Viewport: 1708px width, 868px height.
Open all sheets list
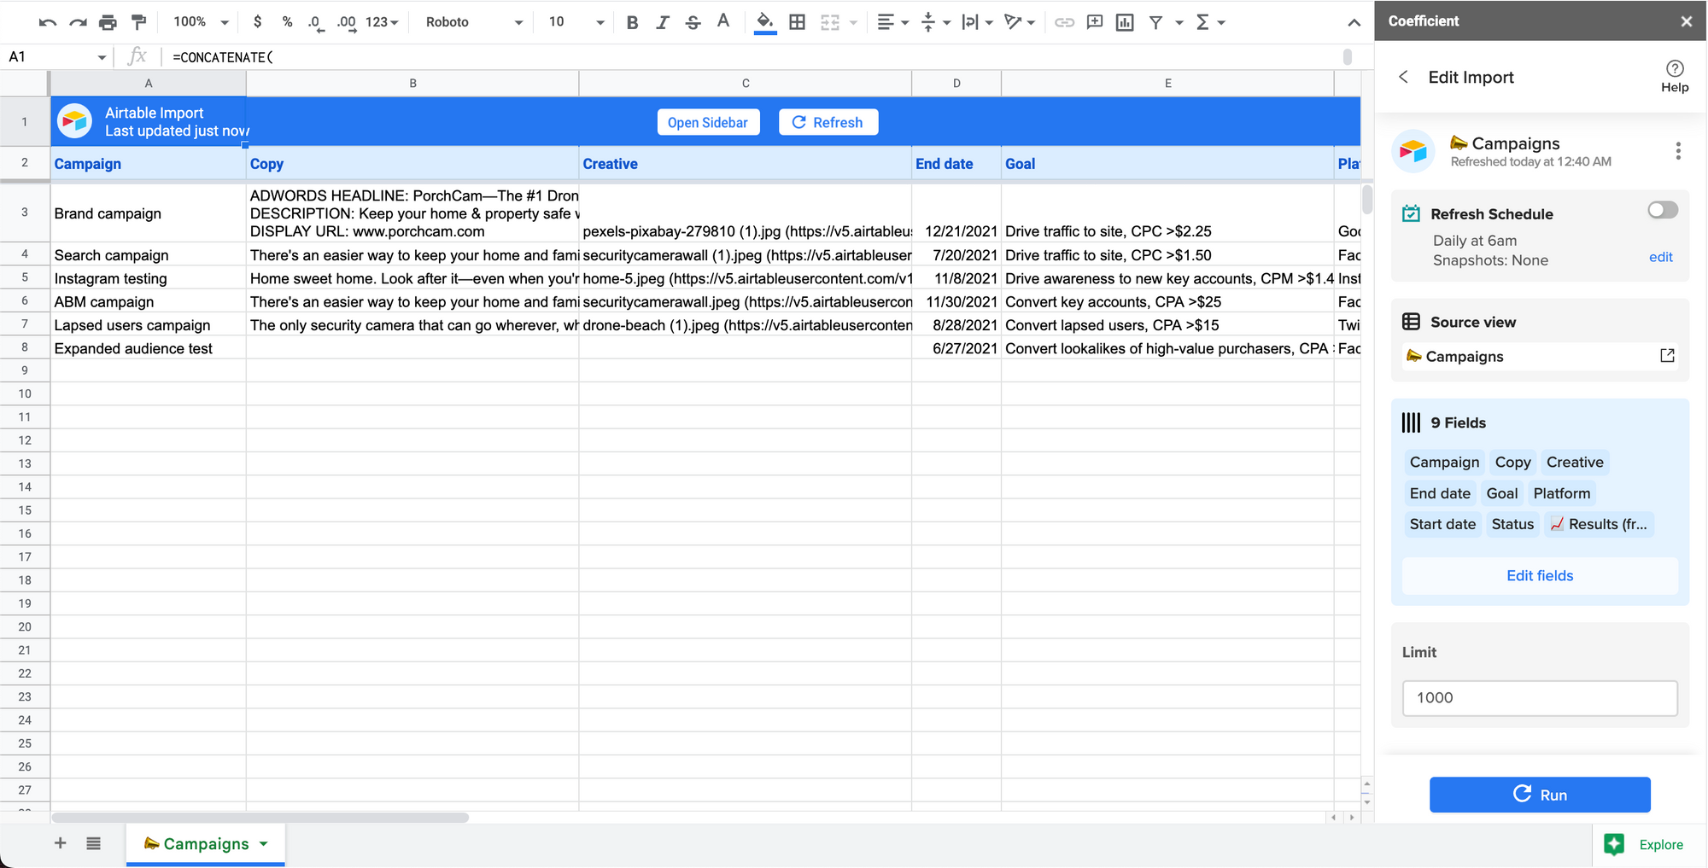click(94, 843)
